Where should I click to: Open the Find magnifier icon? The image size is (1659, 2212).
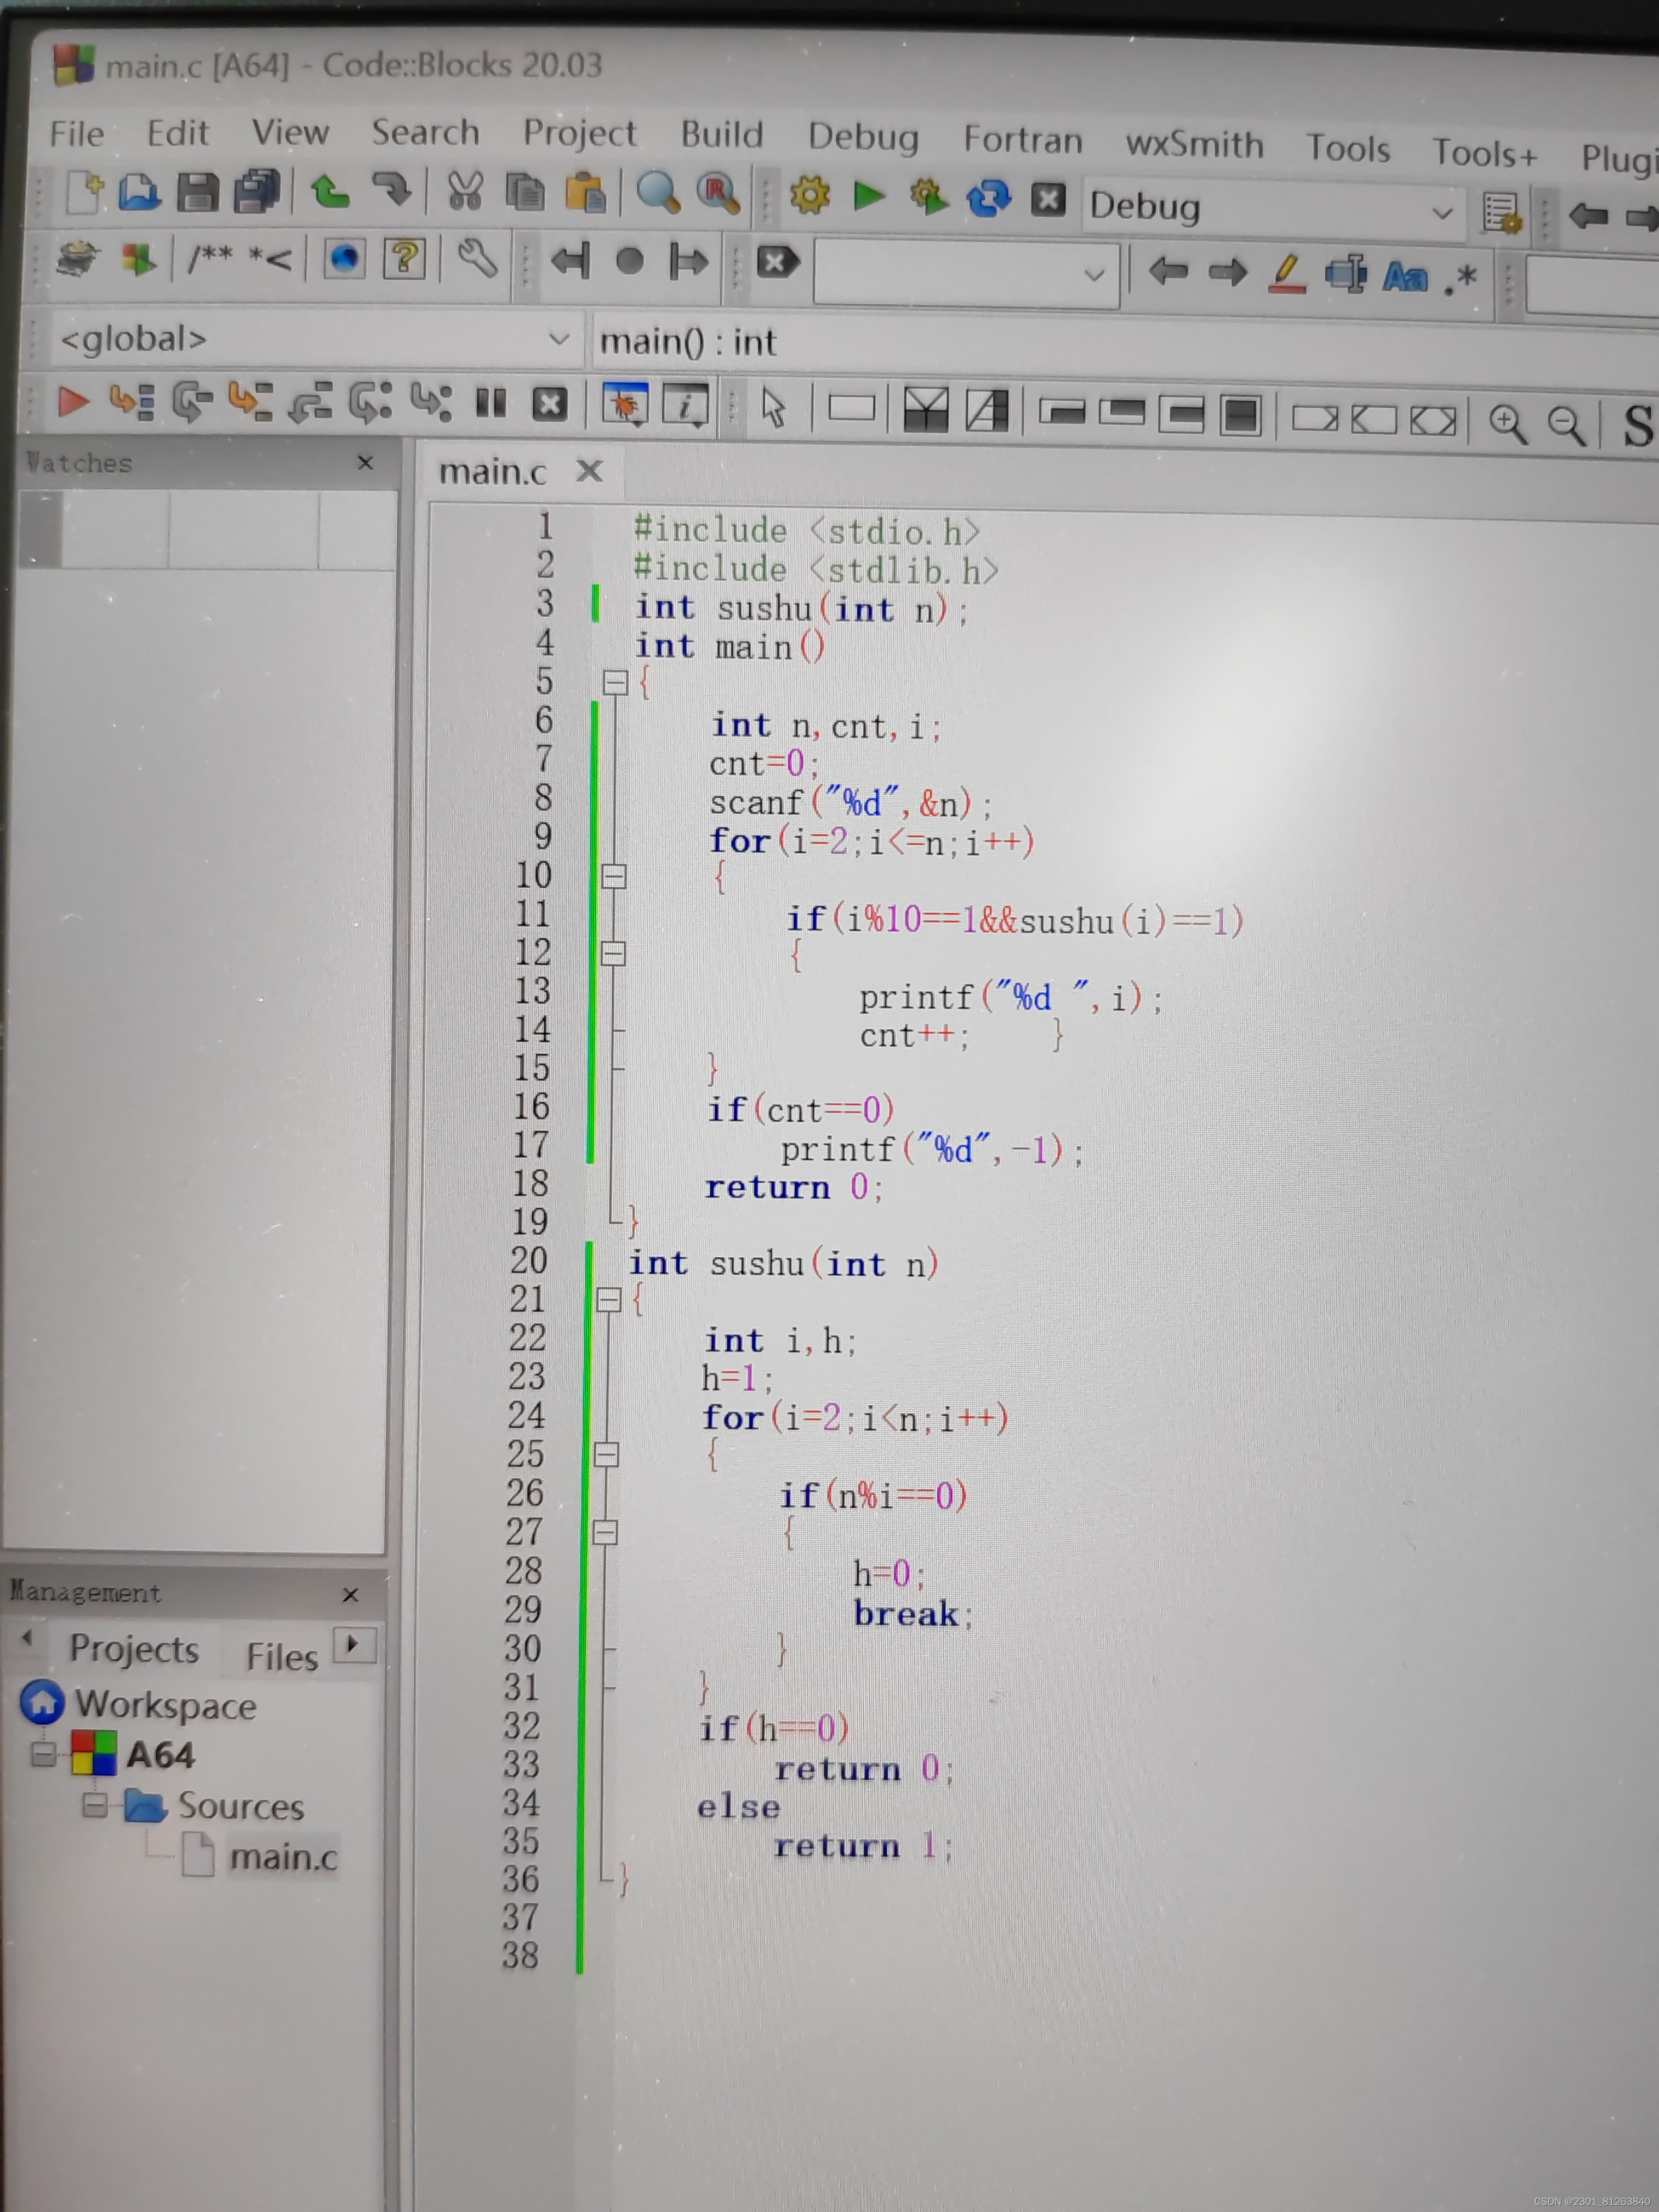pyautogui.click(x=658, y=192)
